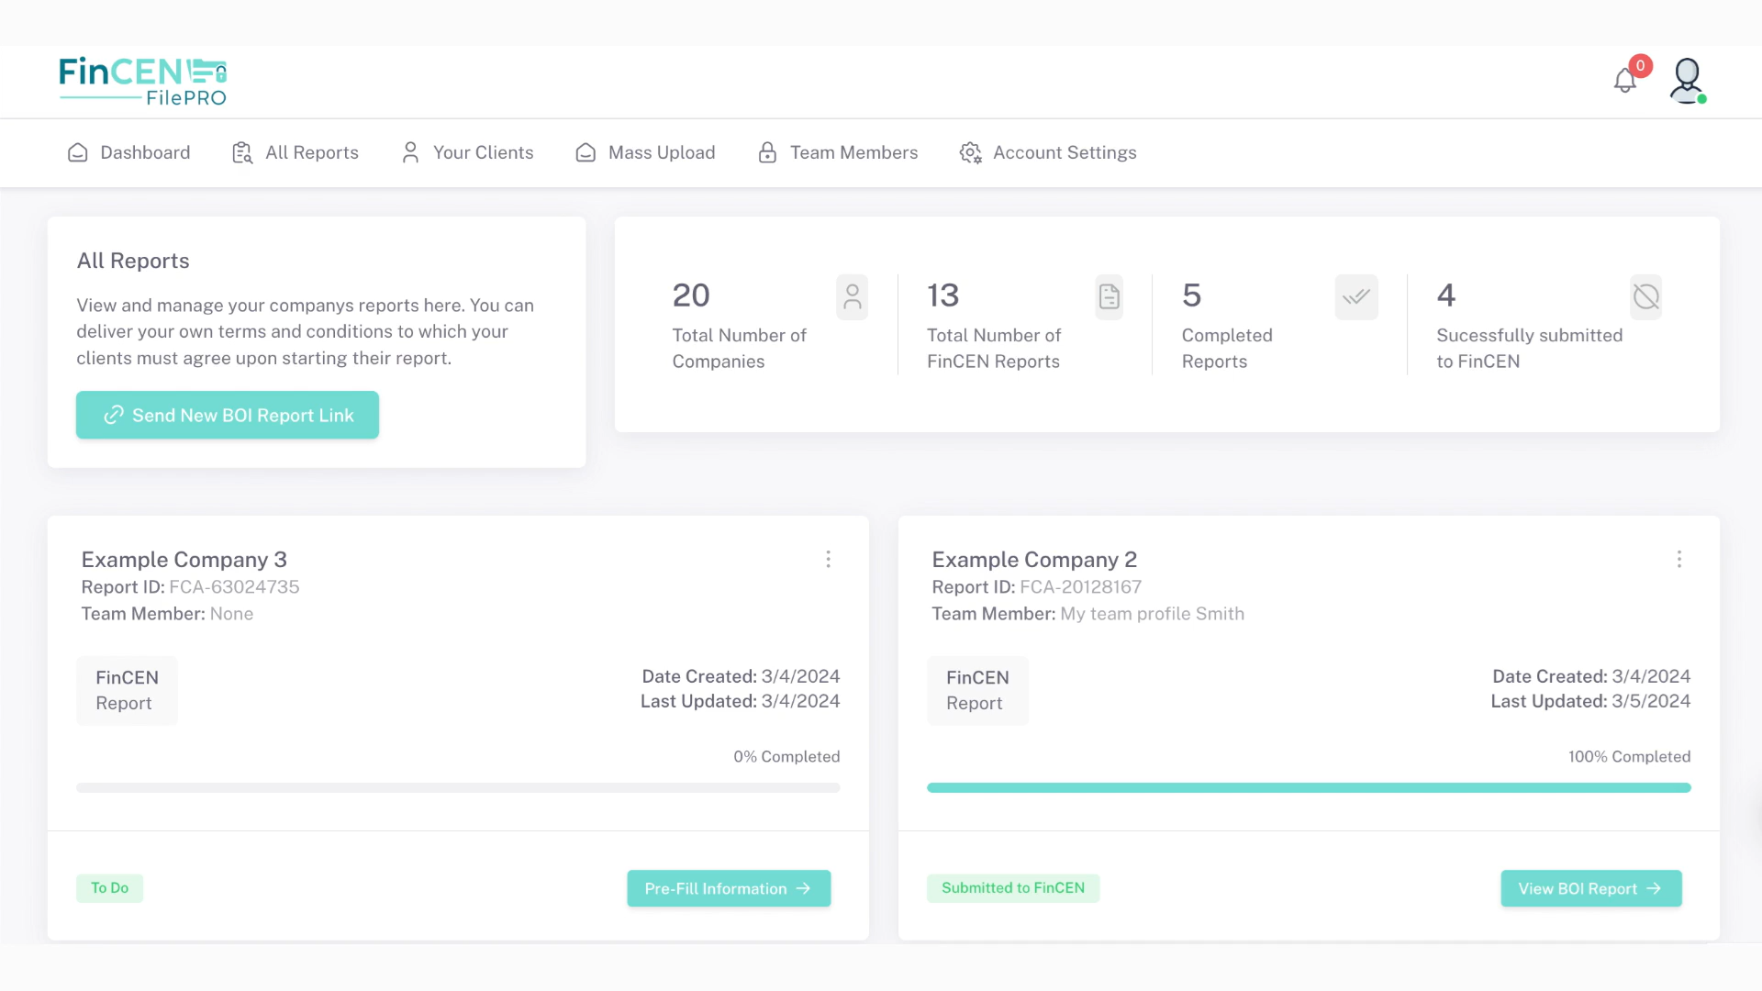The width and height of the screenshot is (1762, 991).
Task: Navigate to Team Members
Action: coord(838,152)
